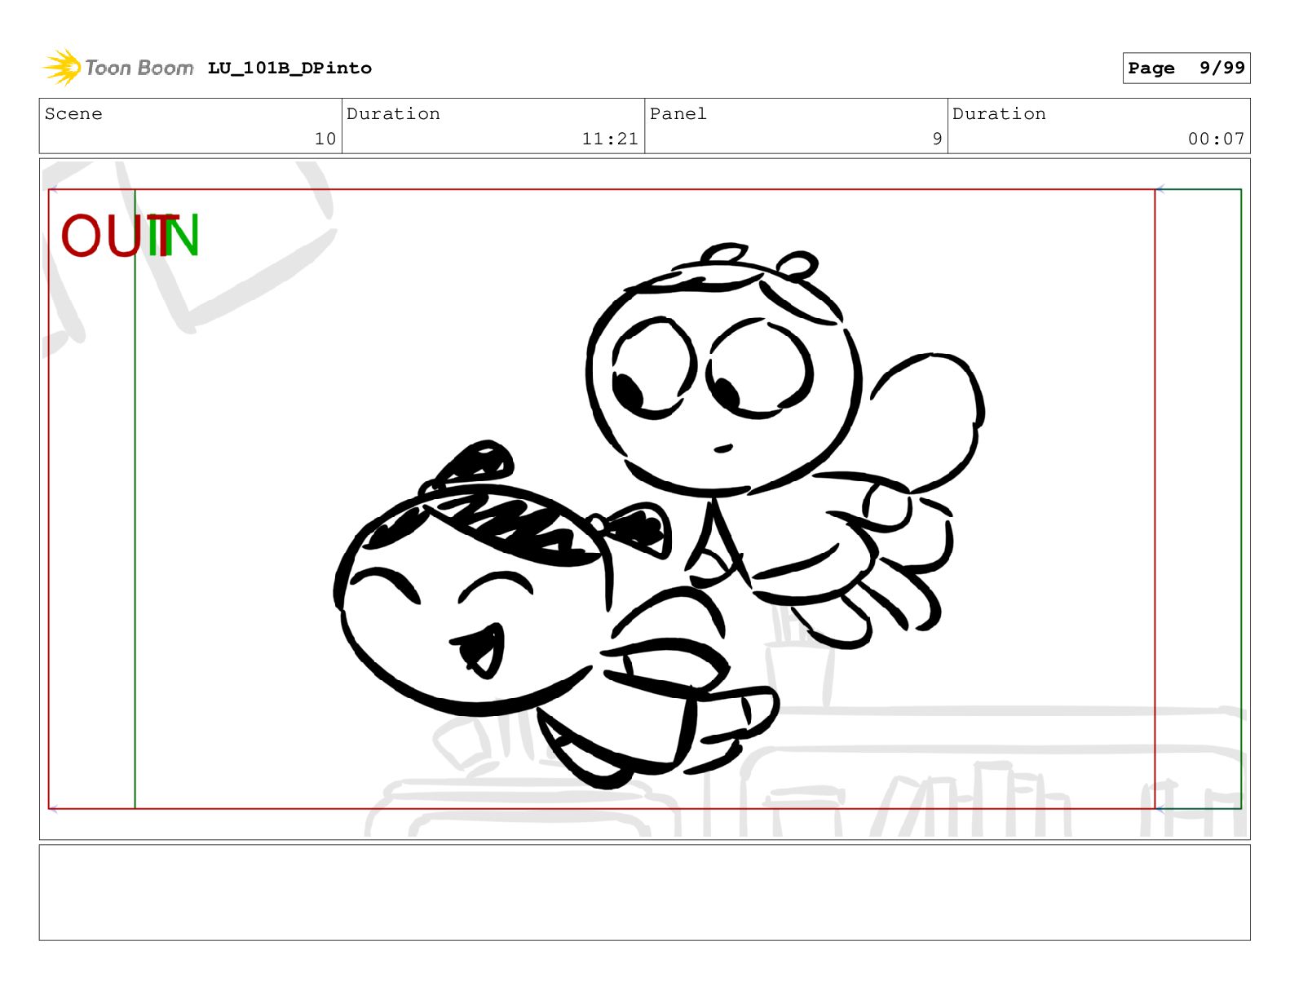Click the storyboard panel drawing

644,499
